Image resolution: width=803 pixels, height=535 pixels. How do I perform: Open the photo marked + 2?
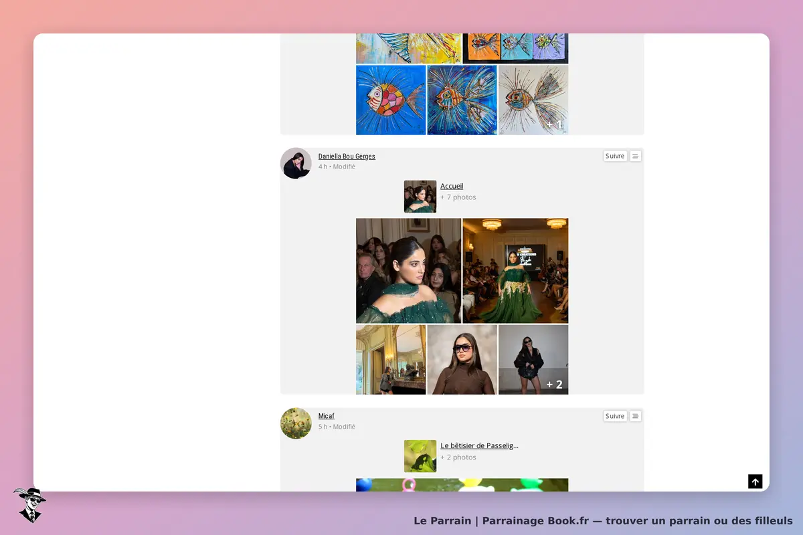533,360
